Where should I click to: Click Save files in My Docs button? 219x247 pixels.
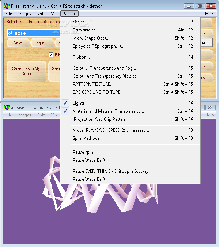[26, 71]
